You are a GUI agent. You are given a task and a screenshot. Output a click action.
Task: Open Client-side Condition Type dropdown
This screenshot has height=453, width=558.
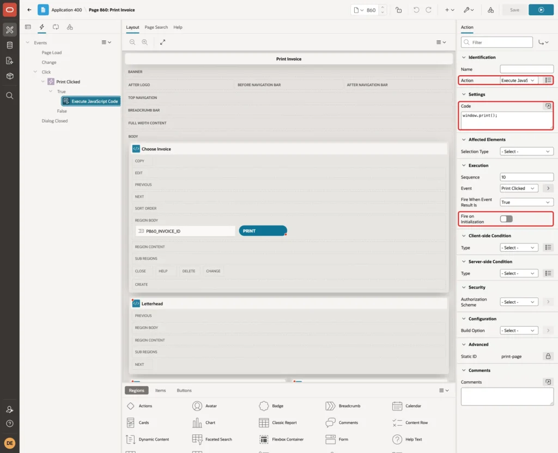519,248
